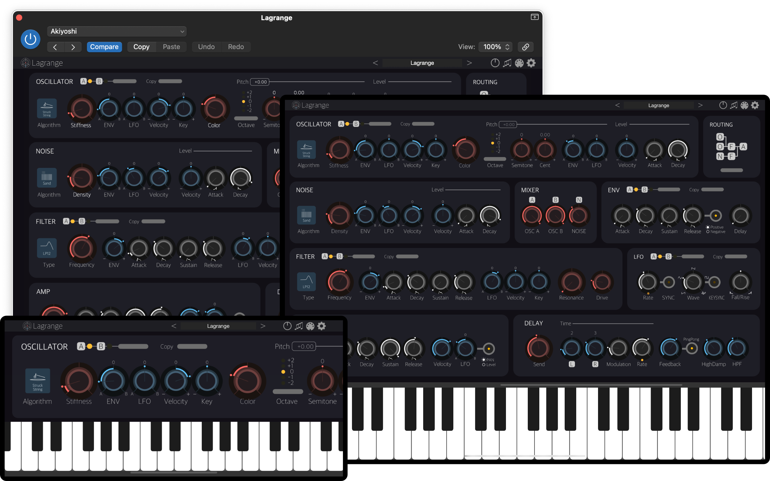Toggle the LFO SYNC switch
This screenshot has width=770, height=481.
coord(669,282)
